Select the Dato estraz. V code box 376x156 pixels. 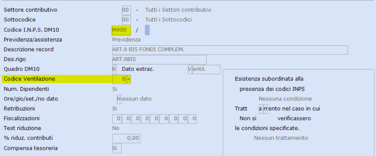pos(190,69)
